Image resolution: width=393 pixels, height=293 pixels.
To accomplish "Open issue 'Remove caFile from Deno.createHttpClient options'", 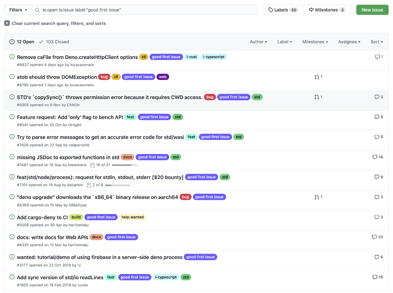I will pyautogui.click(x=77, y=57).
